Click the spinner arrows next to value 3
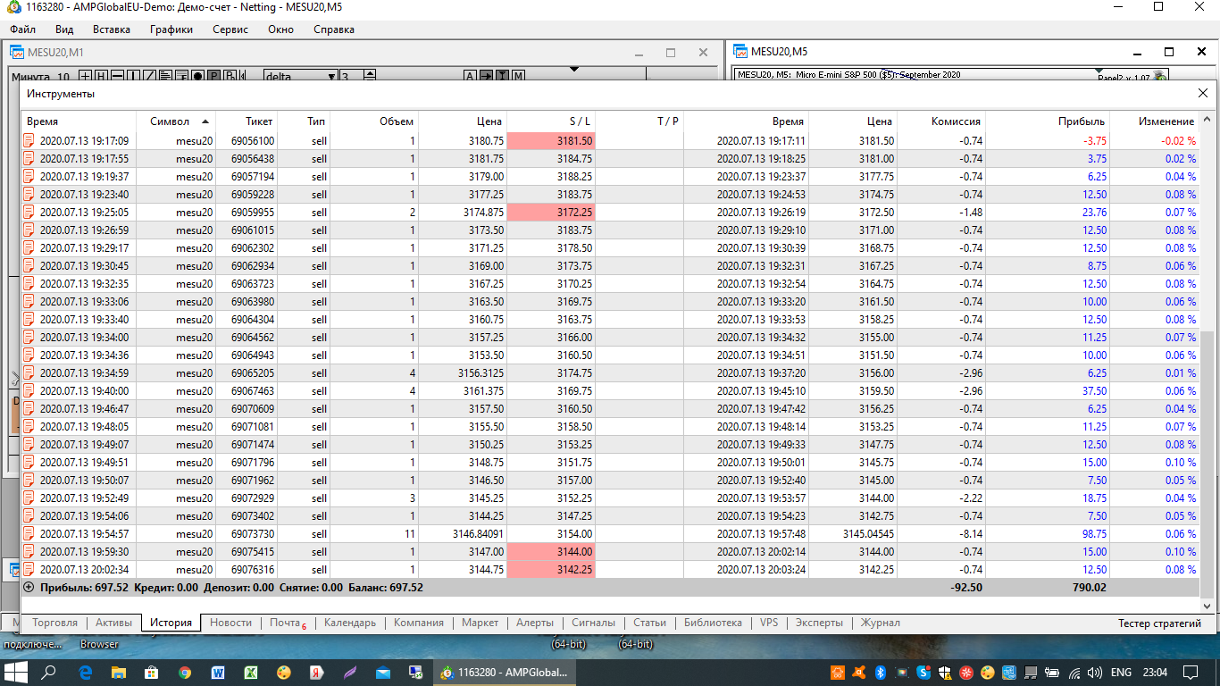The width and height of the screenshot is (1220, 686). pyautogui.click(x=369, y=77)
